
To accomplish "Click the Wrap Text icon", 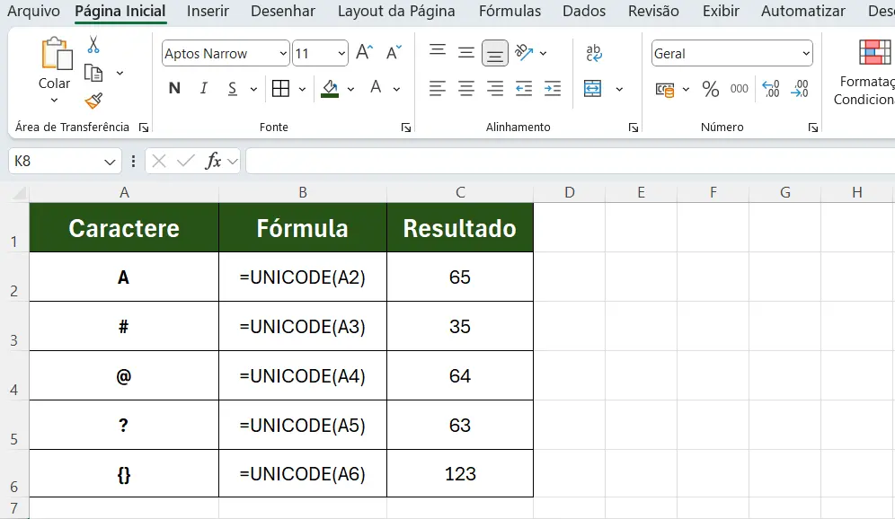I will [x=593, y=53].
